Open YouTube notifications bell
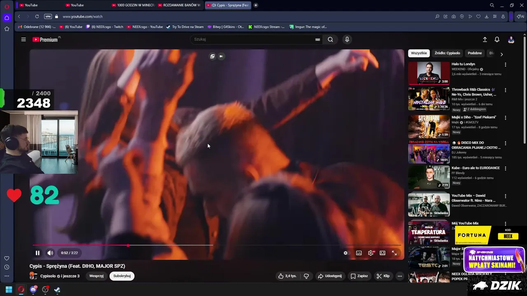The width and height of the screenshot is (527, 296). (x=497, y=39)
